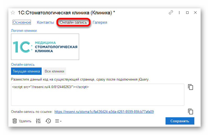The height and width of the screenshot is (135, 209).
Task: Open form settings with the sliders icon
Action: point(38,121)
